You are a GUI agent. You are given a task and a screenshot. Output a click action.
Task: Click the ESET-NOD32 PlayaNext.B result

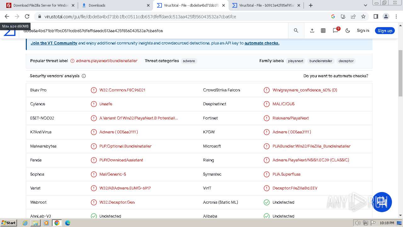139,118
